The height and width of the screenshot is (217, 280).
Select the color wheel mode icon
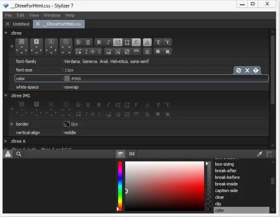132,154
